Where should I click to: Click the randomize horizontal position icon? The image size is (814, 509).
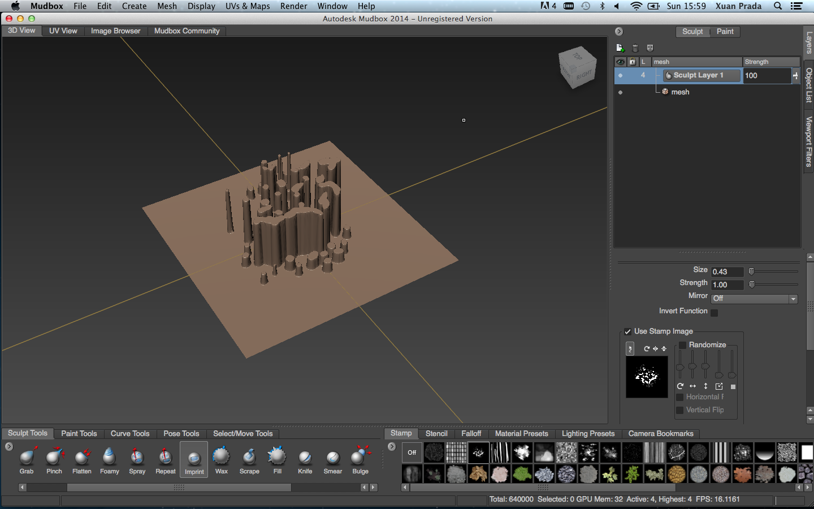click(693, 386)
